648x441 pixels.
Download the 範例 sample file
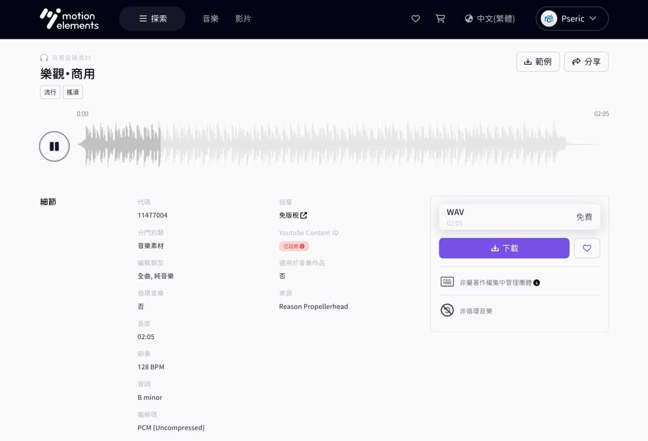click(x=538, y=62)
